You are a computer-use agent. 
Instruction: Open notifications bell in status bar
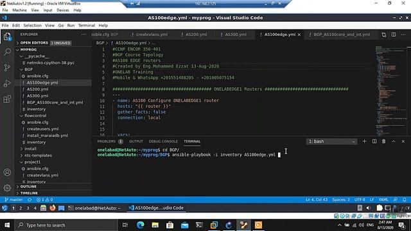pyautogui.click(x=405, y=200)
